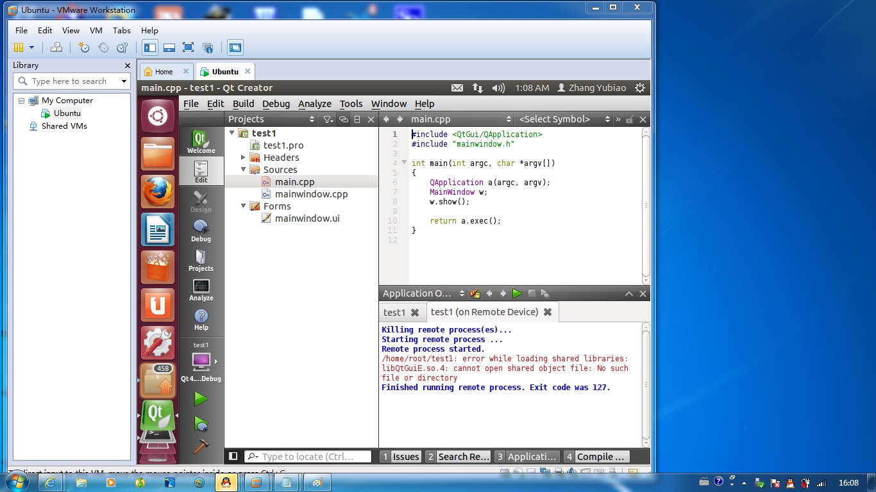The width and height of the screenshot is (876, 492).
Task: Open mainwindow.cpp in the project tree
Action: click(311, 194)
